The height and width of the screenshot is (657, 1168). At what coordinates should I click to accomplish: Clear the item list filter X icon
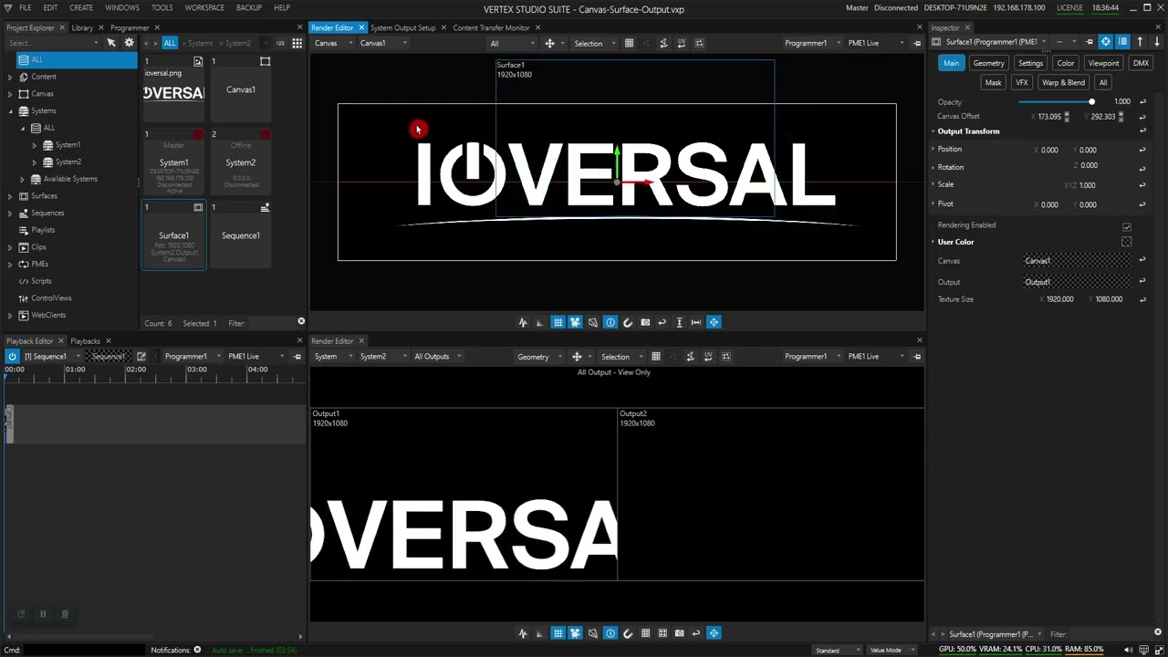pos(301,321)
